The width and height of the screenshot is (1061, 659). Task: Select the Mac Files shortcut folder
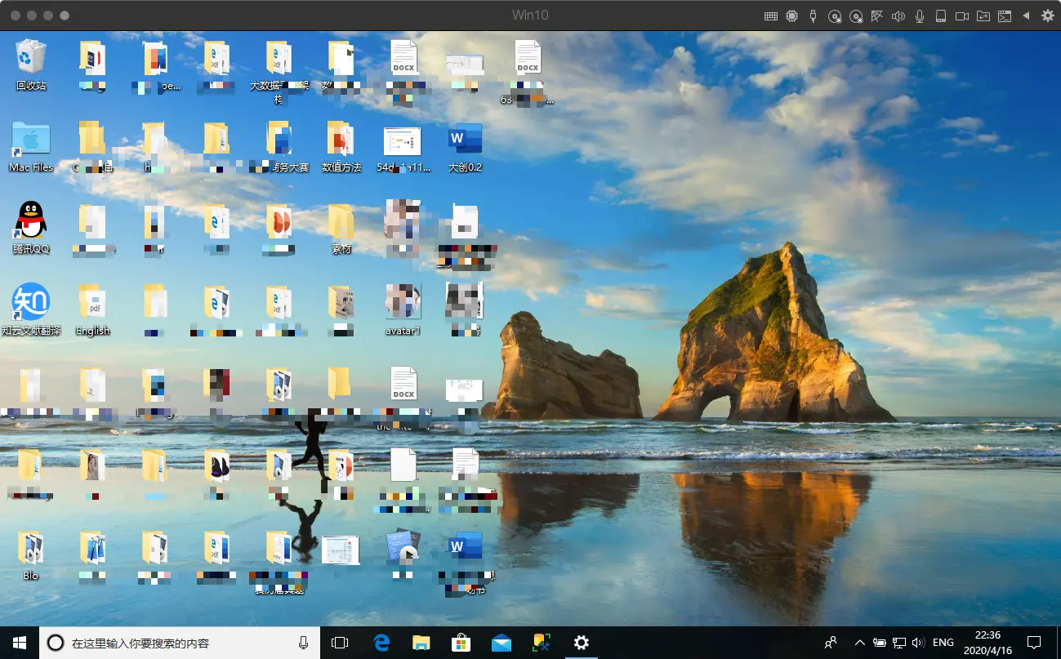pos(31,147)
